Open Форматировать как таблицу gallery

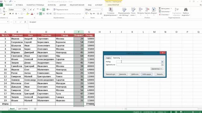coord(124,12)
